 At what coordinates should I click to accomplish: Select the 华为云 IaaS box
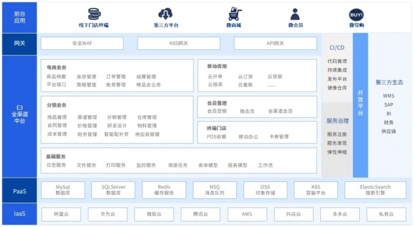108,214
